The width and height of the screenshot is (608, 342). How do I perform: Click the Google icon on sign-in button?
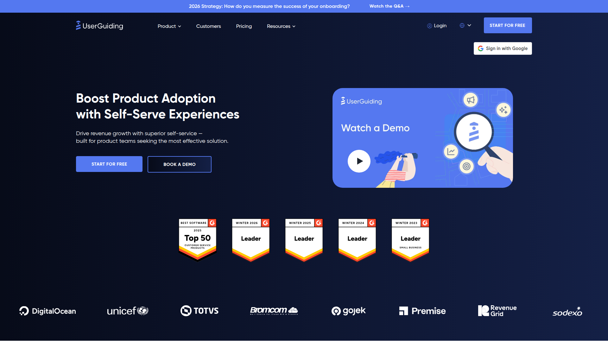[481, 48]
